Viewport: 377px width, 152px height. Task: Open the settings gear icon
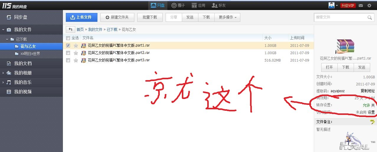[369, 6]
